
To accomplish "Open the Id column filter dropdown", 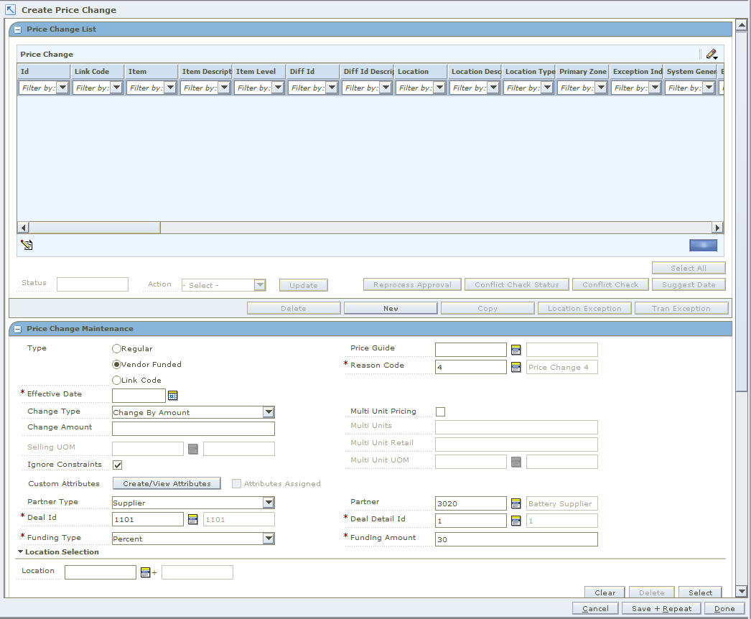I will pos(62,88).
